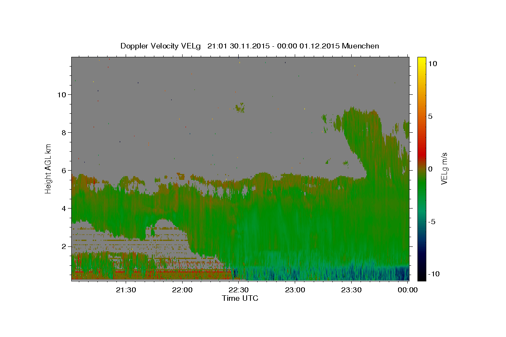
Task: Click the height axis label 10
Action: pos(62,94)
